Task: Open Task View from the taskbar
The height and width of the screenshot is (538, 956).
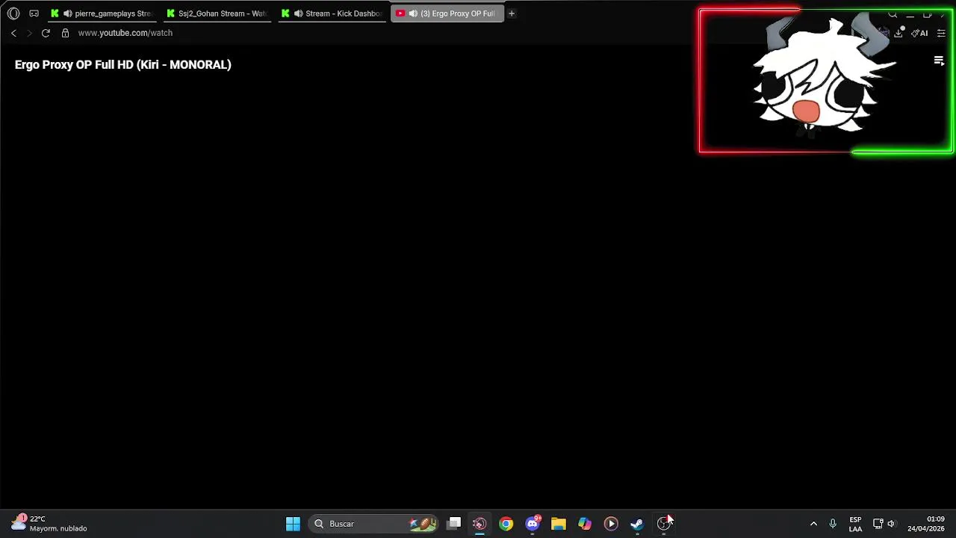Action: (454, 524)
